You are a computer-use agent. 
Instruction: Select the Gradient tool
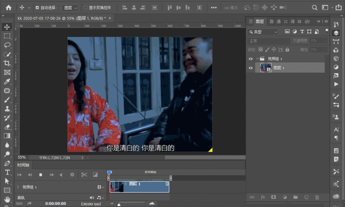click(x=7, y=136)
